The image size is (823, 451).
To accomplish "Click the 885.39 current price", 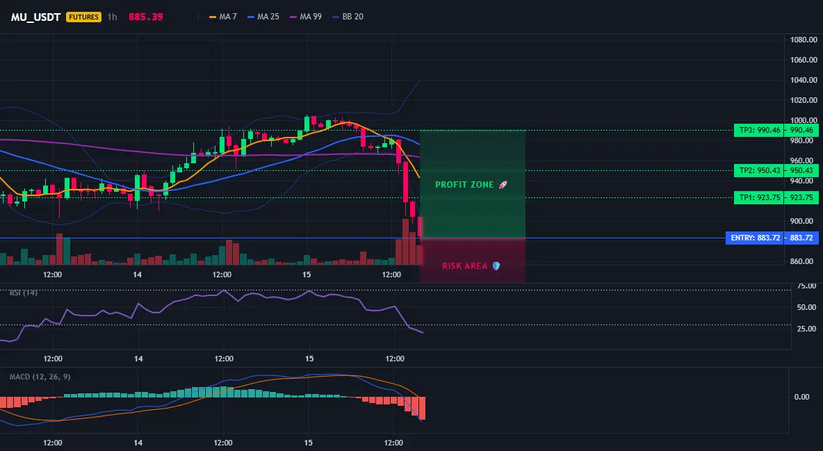I will point(145,17).
